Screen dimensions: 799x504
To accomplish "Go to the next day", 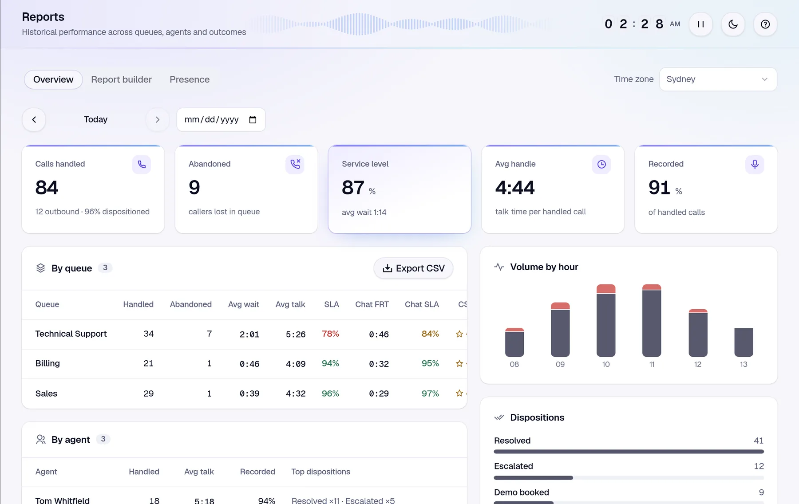I will (158, 120).
